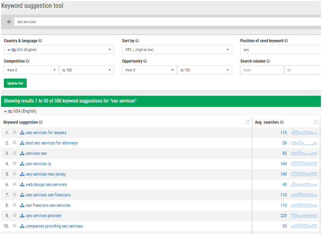Open the Competition 'to 100' dropdown
Screen dimensions: 322x235
87,70
